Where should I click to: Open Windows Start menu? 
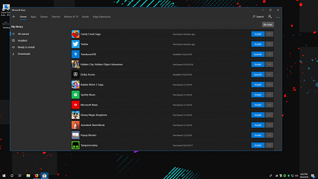click(4, 176)
